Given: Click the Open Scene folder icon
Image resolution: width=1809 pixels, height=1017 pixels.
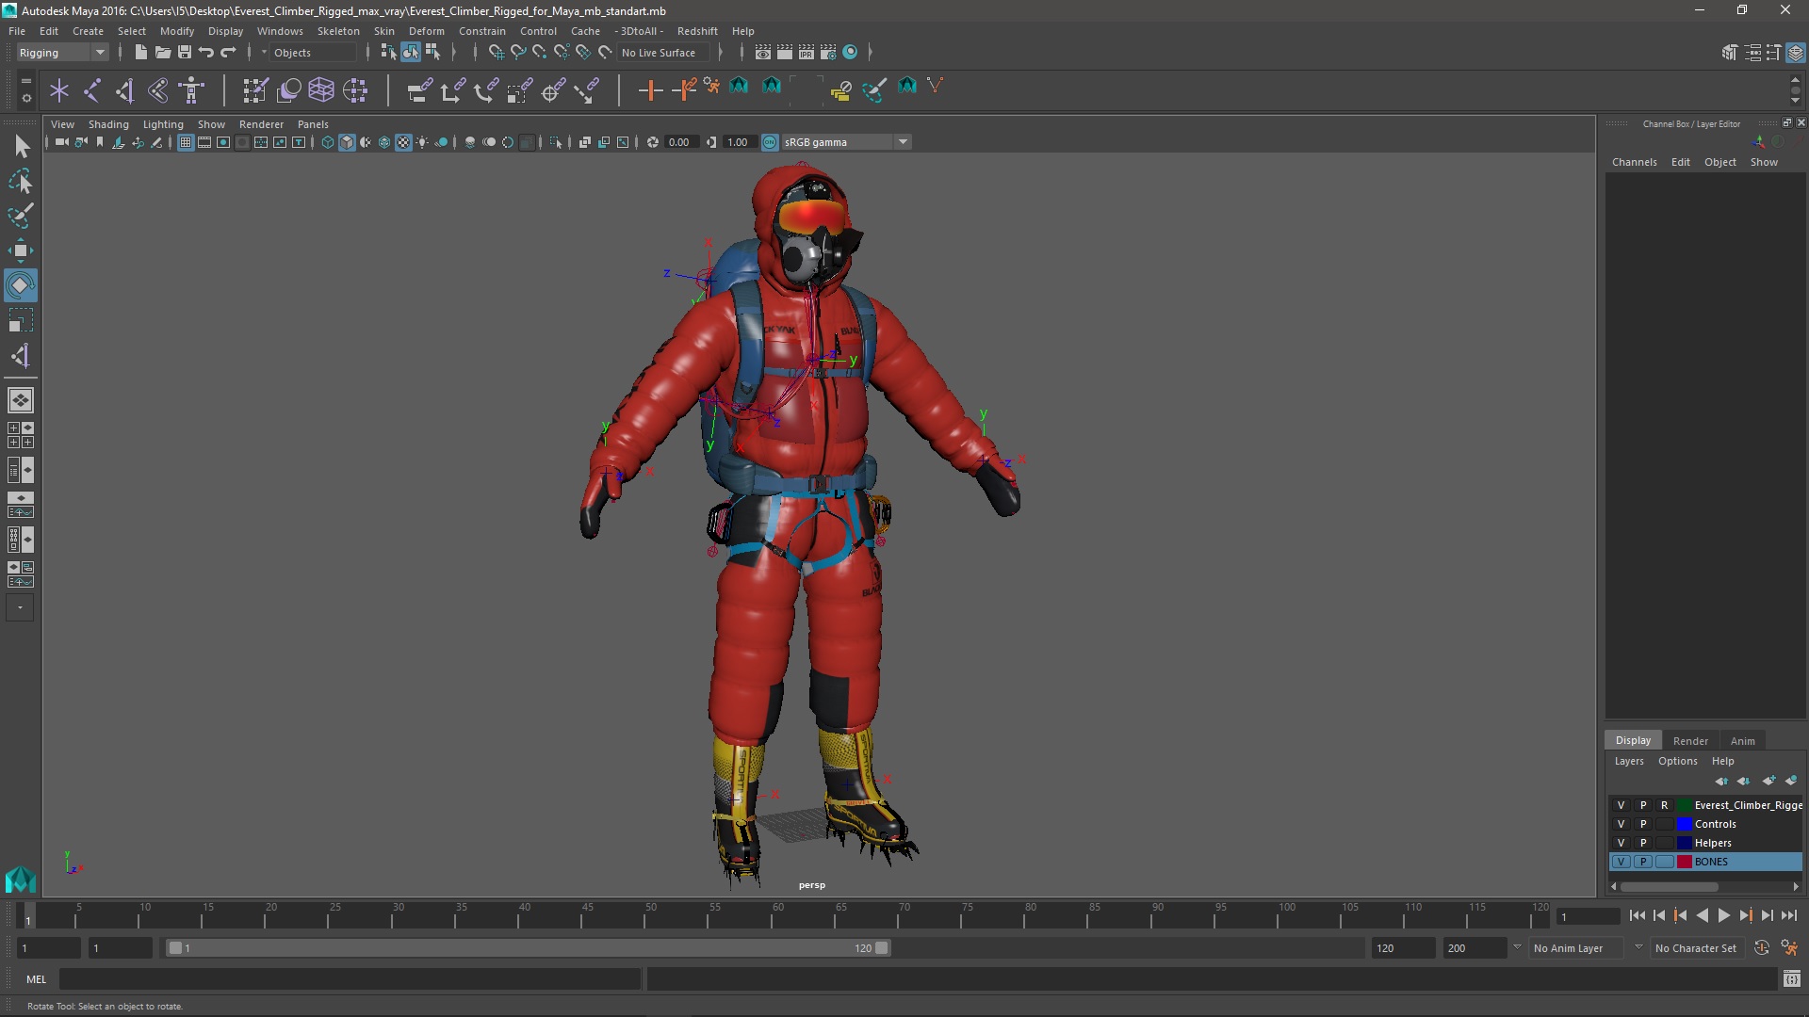Looking at the screenshot, I should 162,53.
